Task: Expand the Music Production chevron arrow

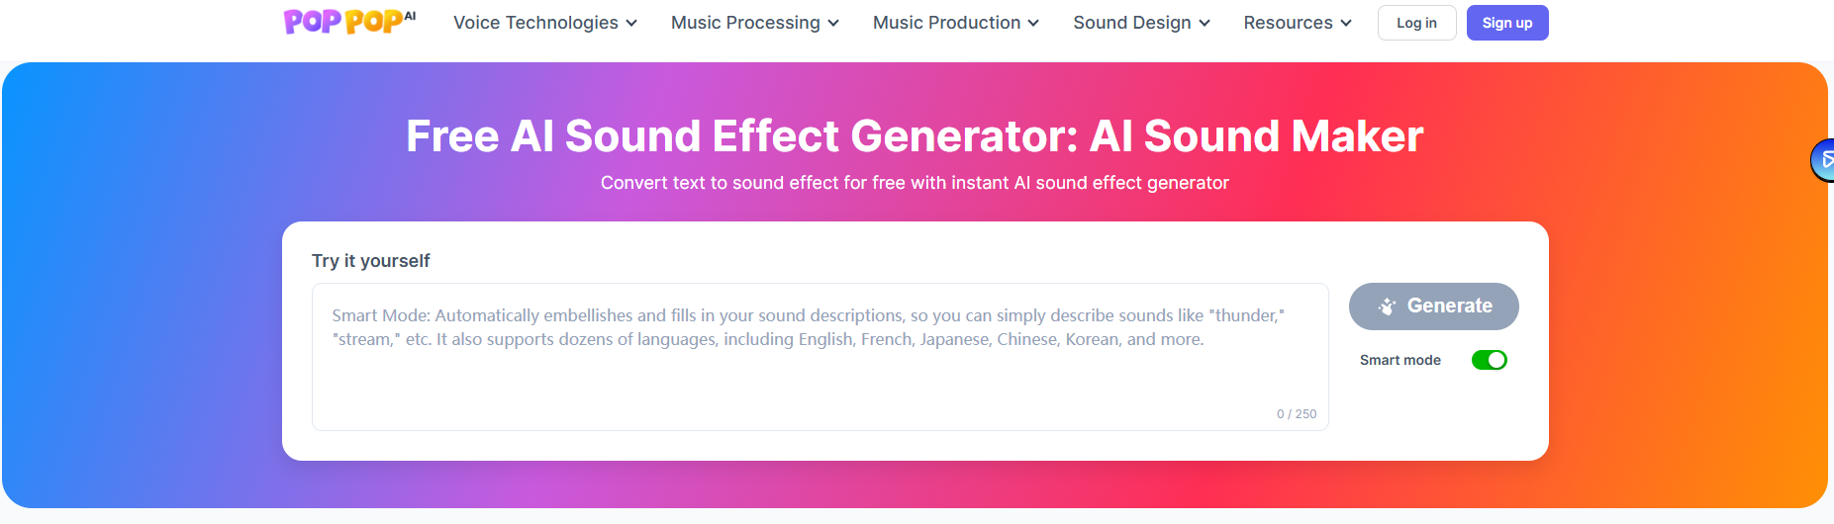Action: [1033, 23]
